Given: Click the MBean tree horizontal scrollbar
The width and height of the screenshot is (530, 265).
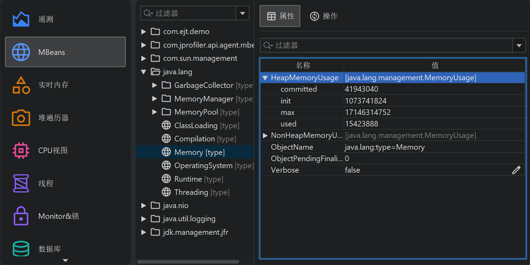Looking at the screenshot, I should coord(188,262).
